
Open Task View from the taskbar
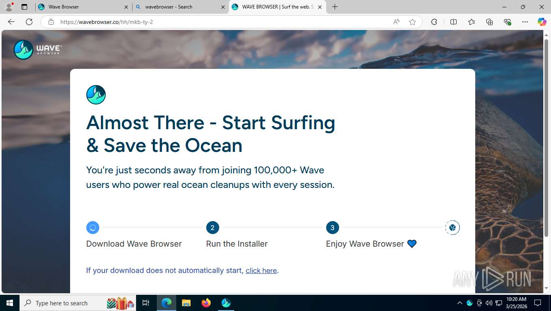[x=146, y=303]
